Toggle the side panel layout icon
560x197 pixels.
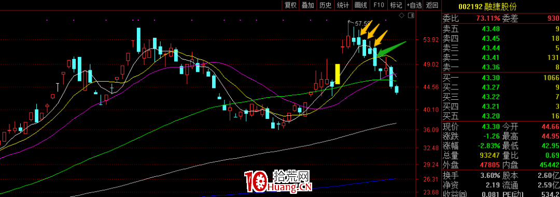click(411, 16)
